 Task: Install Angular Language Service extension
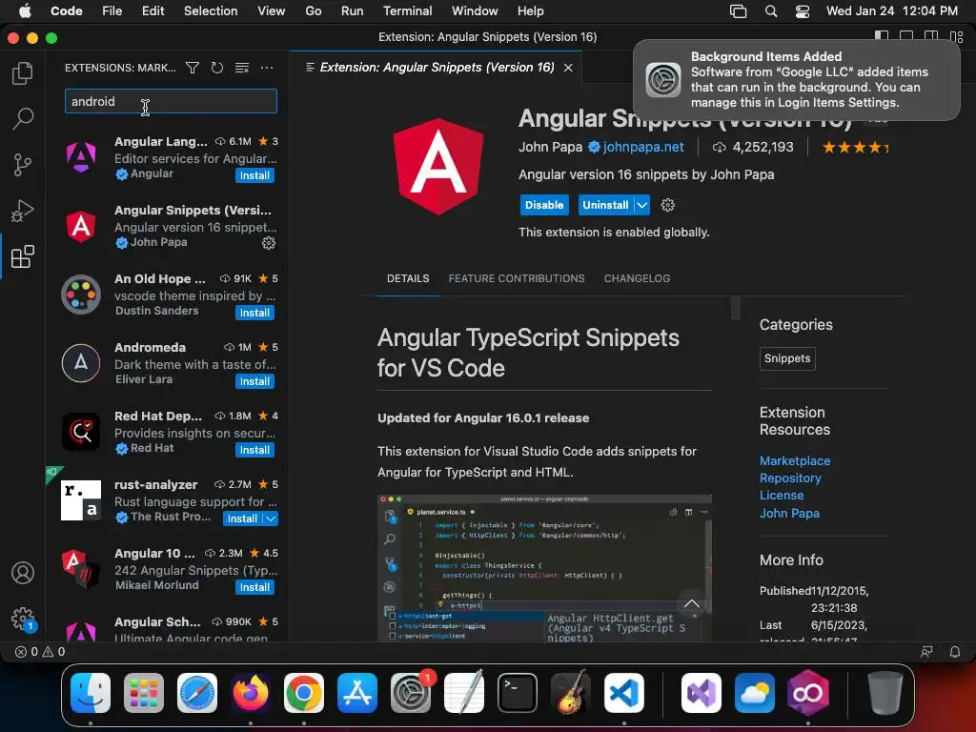[254, 175]
